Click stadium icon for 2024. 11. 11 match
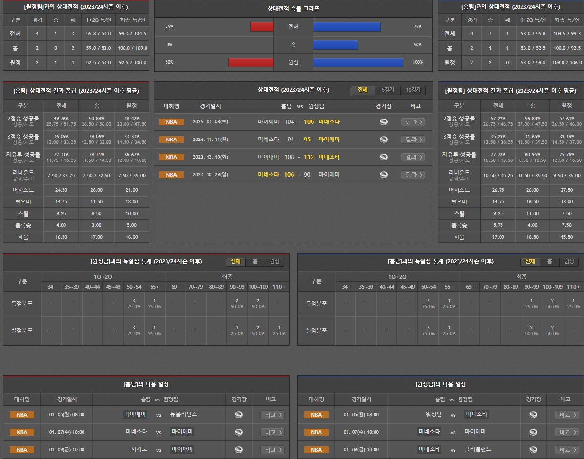584x459 pixels. pos(384,140)
